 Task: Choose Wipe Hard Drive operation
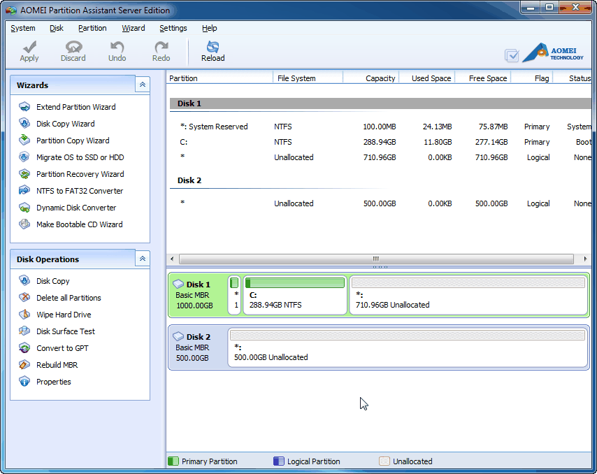[x=64, y=315]
